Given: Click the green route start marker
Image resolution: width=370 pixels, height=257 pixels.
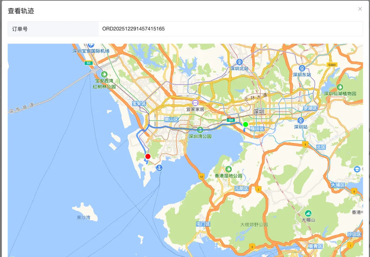Looking at the screenshot, I should [245, 124].
